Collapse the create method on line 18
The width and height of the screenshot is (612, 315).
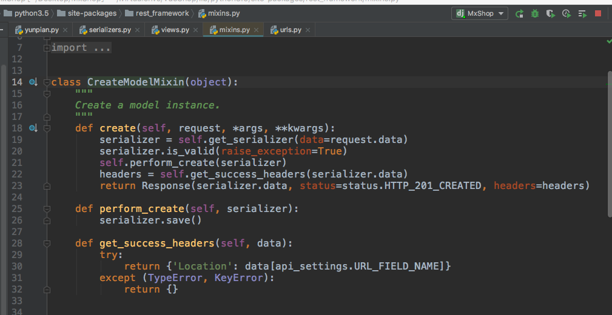tap(47, 128)
